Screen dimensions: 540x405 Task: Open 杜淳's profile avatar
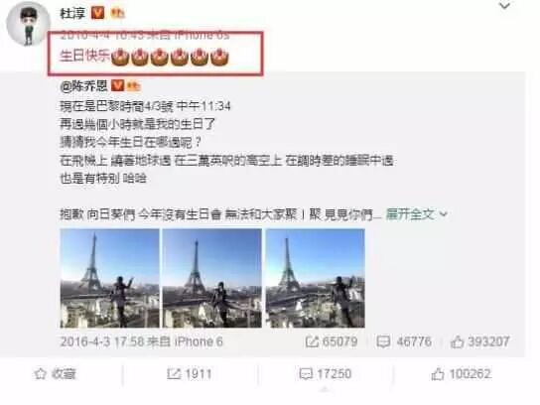point(29,25)
